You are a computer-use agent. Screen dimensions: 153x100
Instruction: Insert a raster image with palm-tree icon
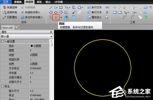coord(66,17)
